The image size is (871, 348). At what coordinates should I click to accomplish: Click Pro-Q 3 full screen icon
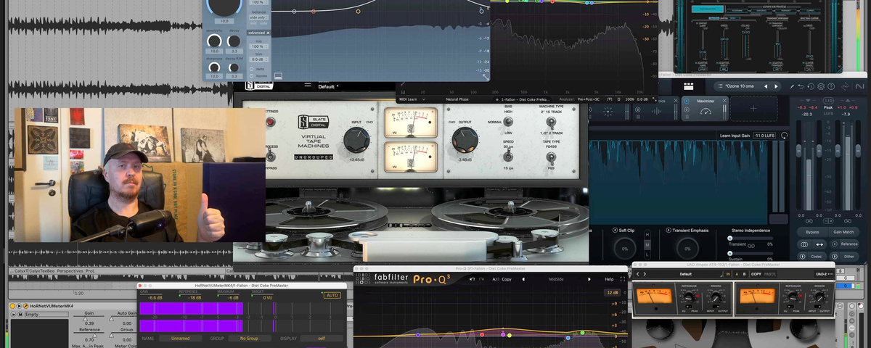coord(623,279)
